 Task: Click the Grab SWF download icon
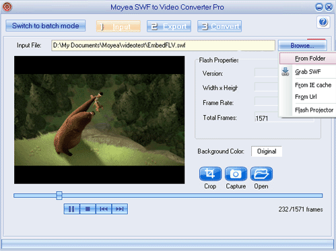pyautogui.click(x=285, y=72)
